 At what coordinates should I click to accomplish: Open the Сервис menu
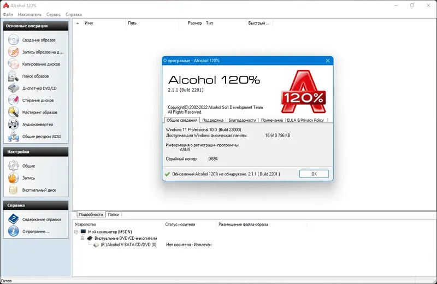[54, 15]
